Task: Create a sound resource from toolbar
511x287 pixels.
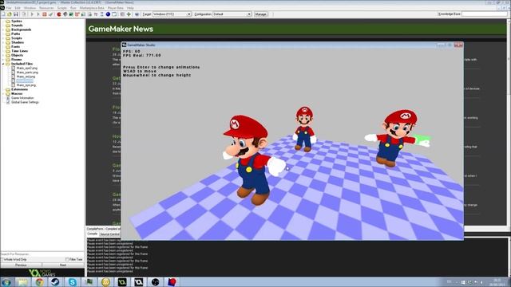Action: click(x=65, y=14)
